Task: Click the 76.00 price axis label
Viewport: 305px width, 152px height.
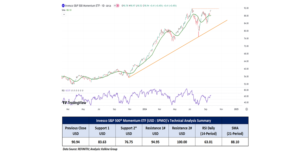Action: [x=247, y=39]
